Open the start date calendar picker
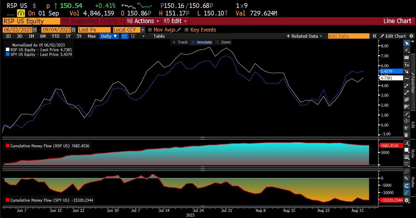 tap(35, 30)
